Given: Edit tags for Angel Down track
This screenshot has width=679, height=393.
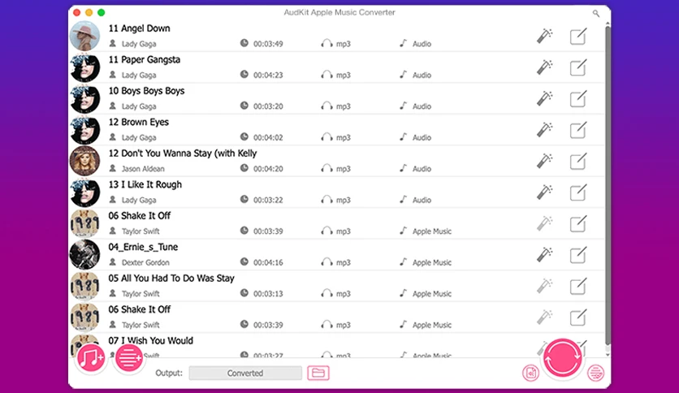Looking at the screenshot, I should point(578,36).
